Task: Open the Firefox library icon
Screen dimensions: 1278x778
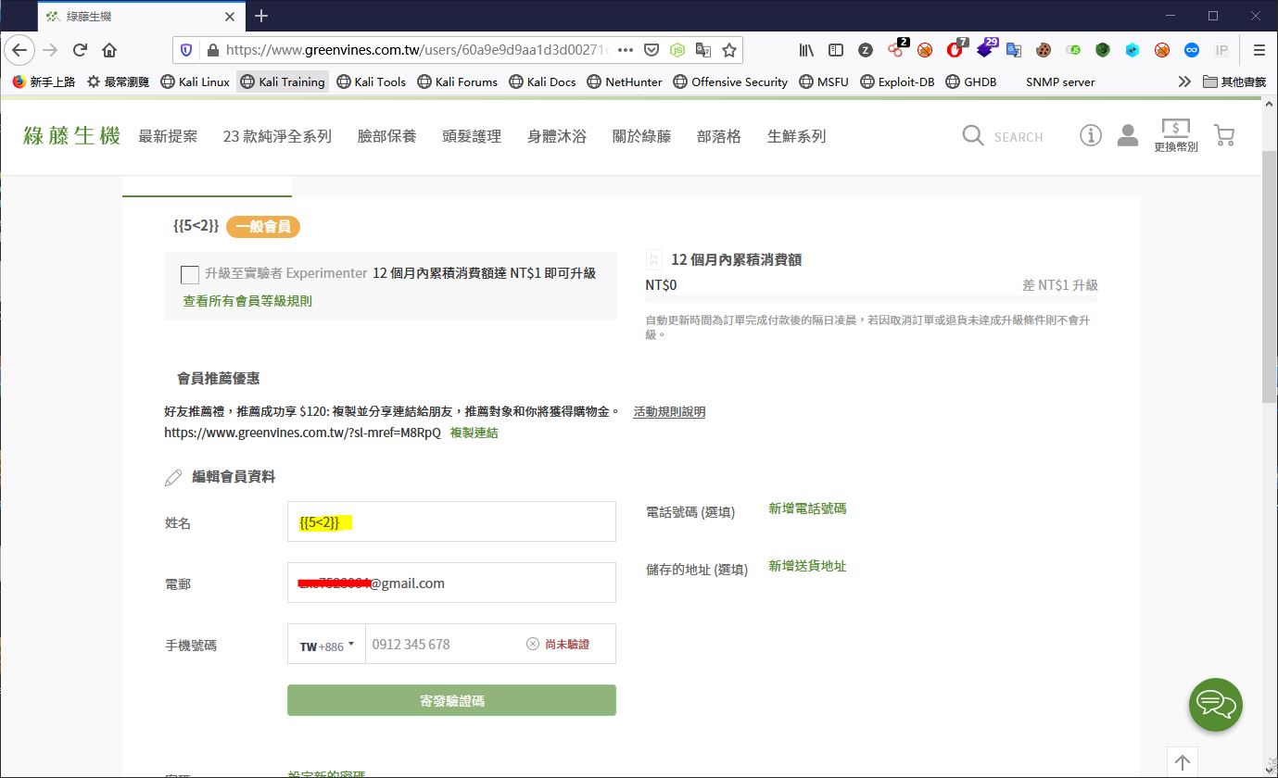Action: coord(807,50)
